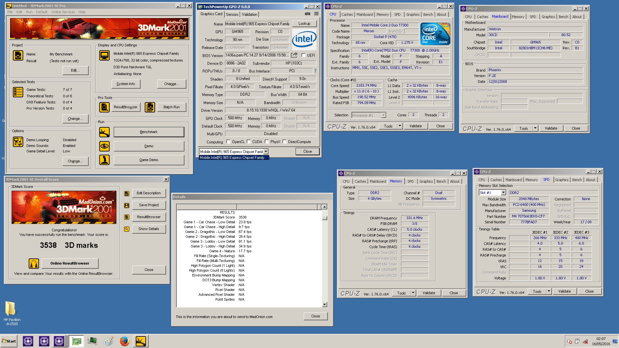Click the Intel logo in GPU-Z
The width and height of the screenshot is (619, 348).
304,39
